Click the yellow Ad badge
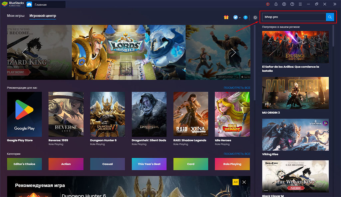 pyautogui.click(x=235, y=182)
